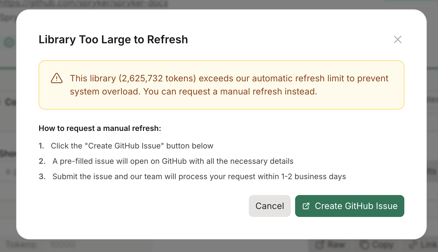Dismiss the dialog using the X icon

click(x=397, y=39)
